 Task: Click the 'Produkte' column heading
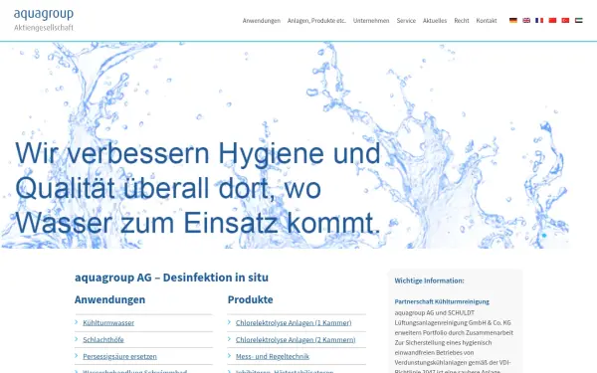pyautogui.click(x=250, y=299)
